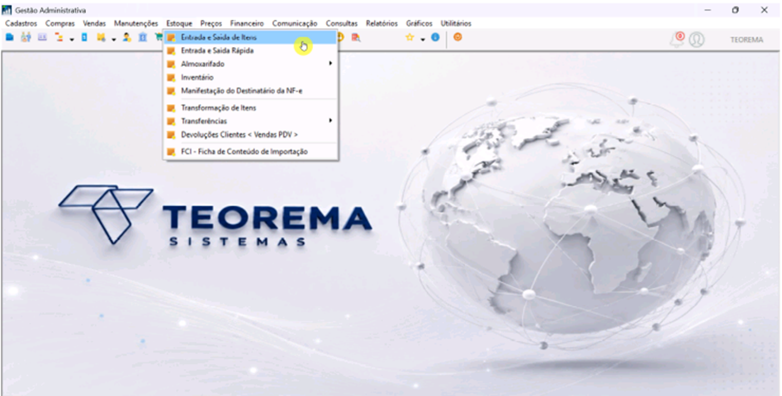Click the blue document toolbar icon
Screen dimensions: 782x396
(84, 37)
